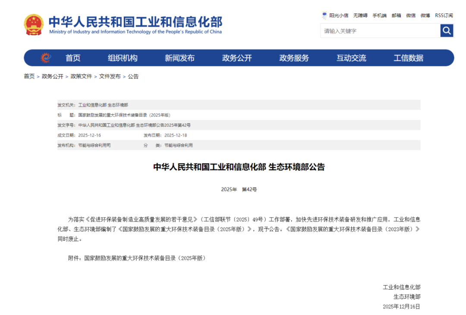Screen dimensions: 466x315
Task: Click the signature line 工业和信息化部
Action: [x=402, y=287]
